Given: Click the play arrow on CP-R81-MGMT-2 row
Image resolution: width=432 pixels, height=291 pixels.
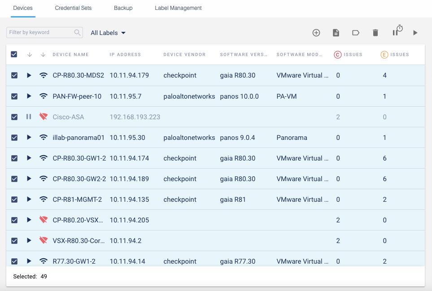Looking at the screenshot, I should (29, 199).
